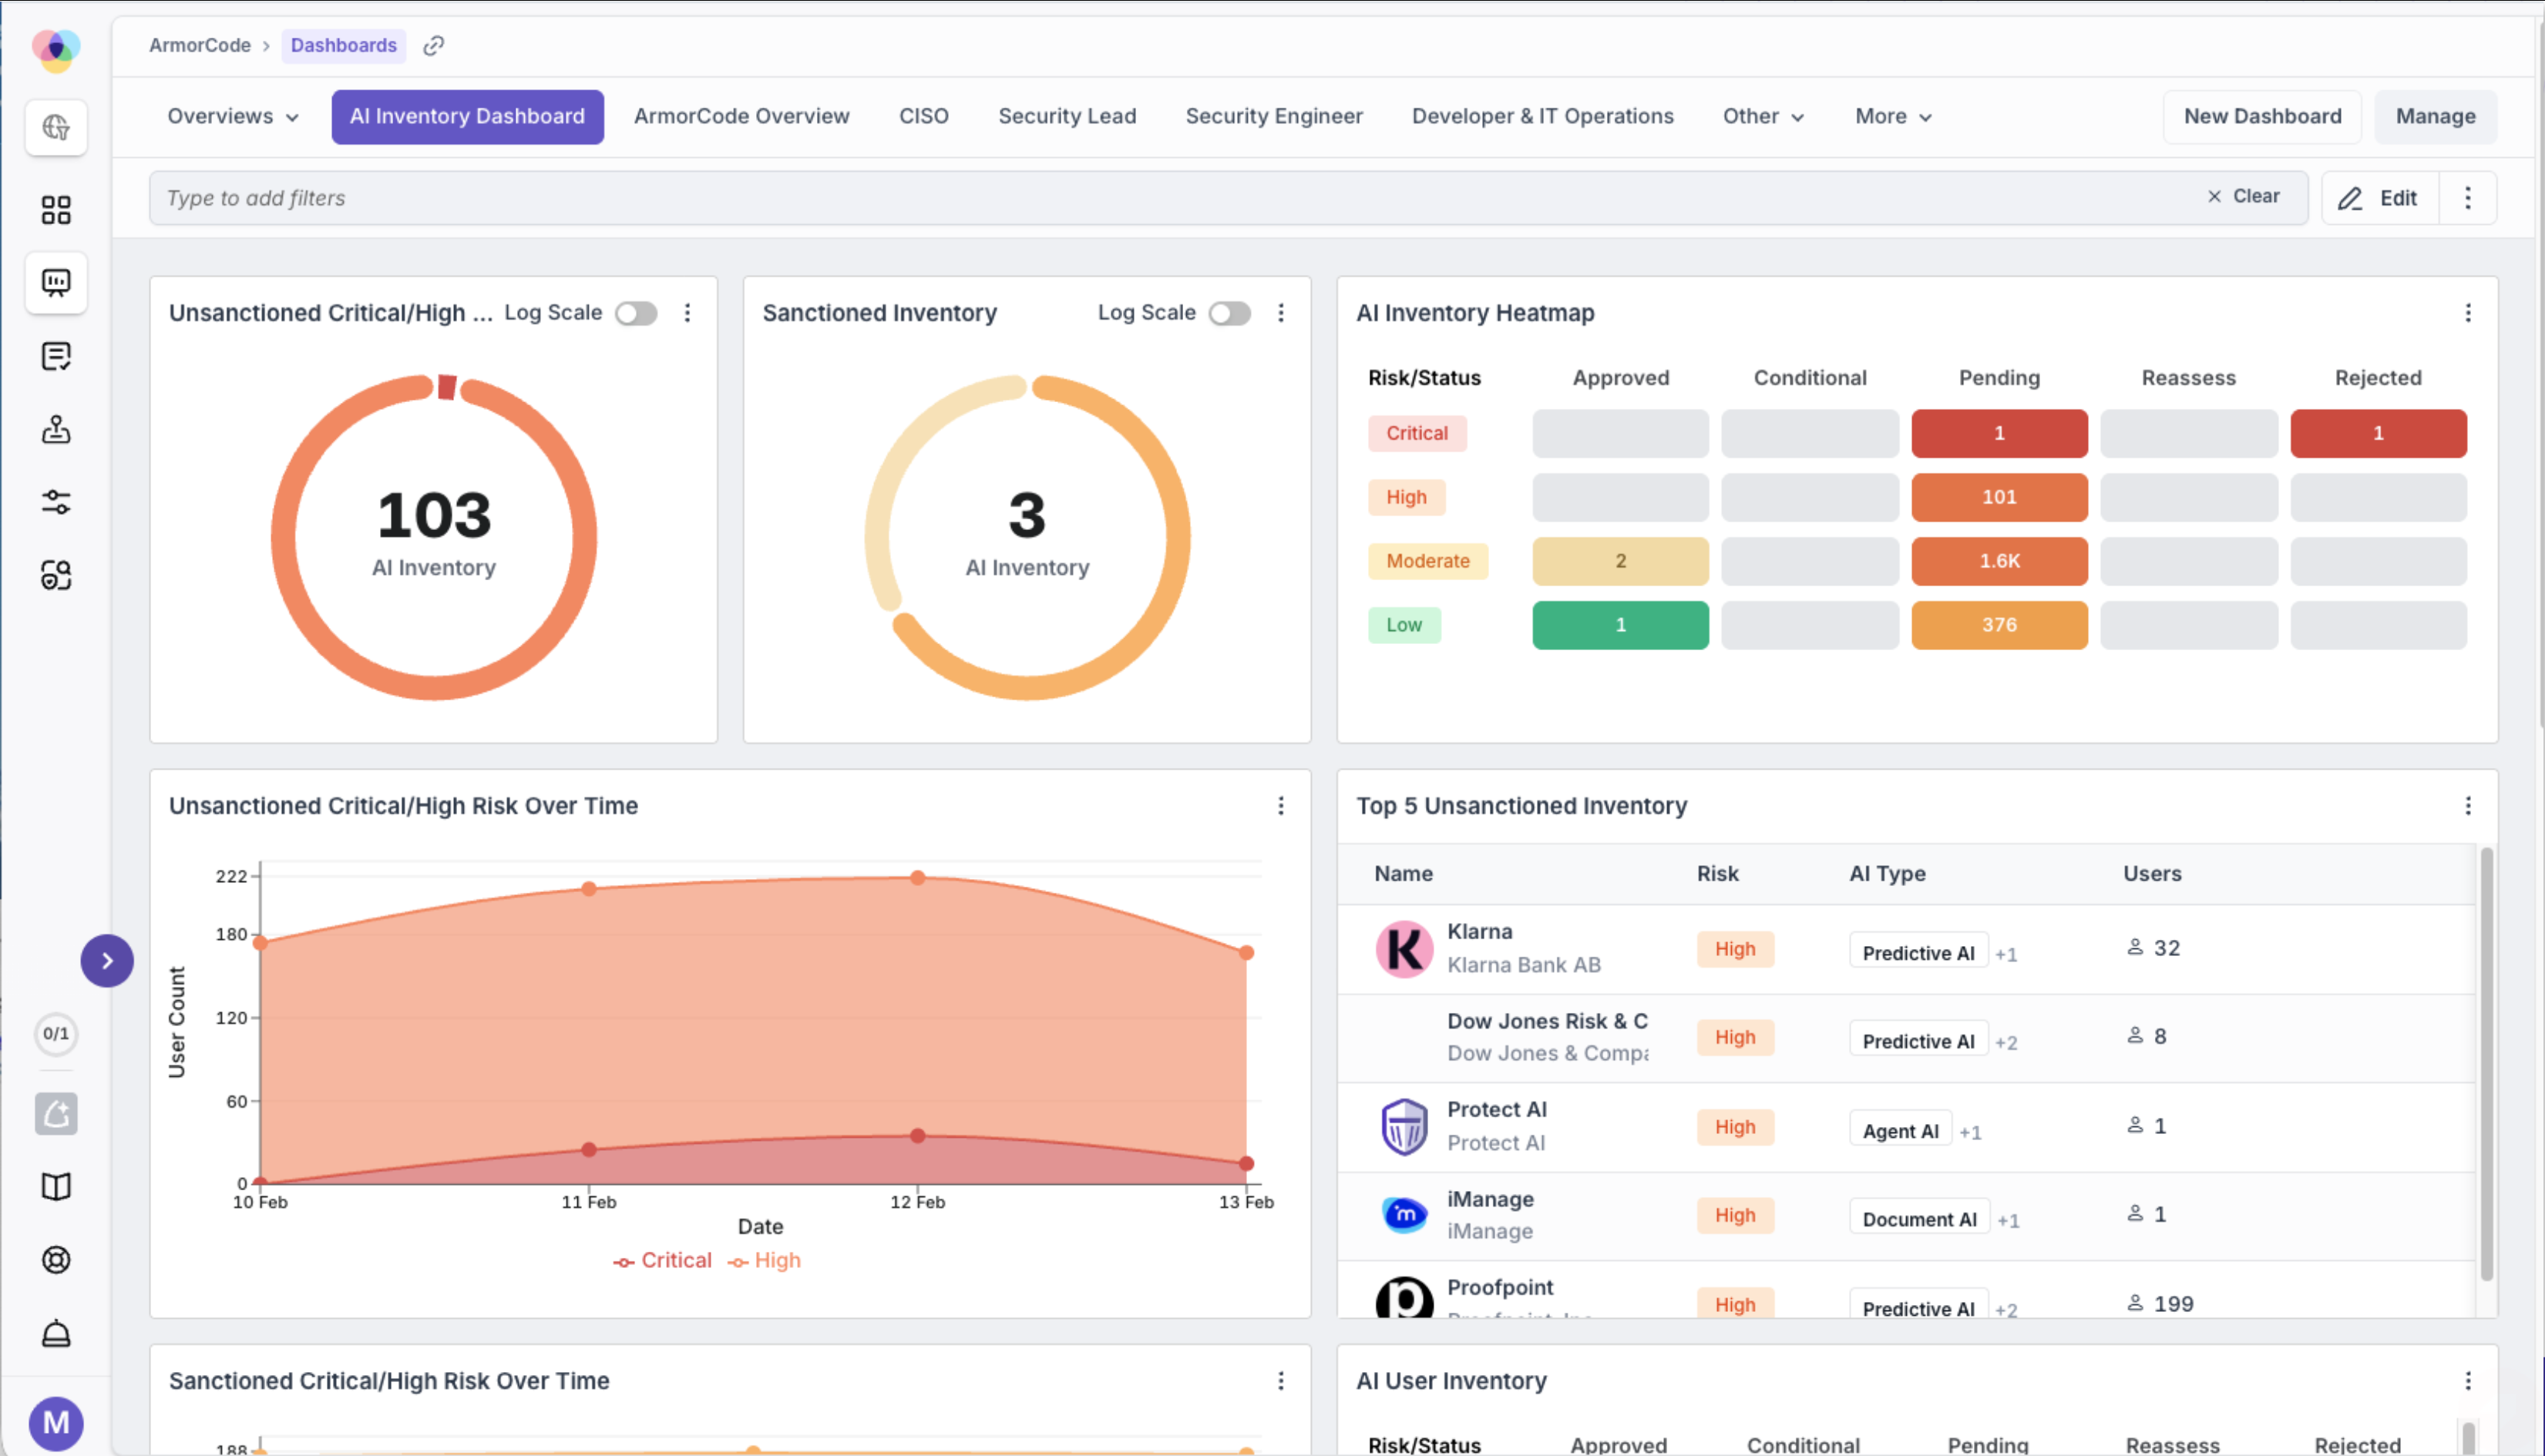Image resolution: width=2545 pixels, height=1456 pixels.
Task: Expand the Other dropdown menu
Action: [1763, 117]
